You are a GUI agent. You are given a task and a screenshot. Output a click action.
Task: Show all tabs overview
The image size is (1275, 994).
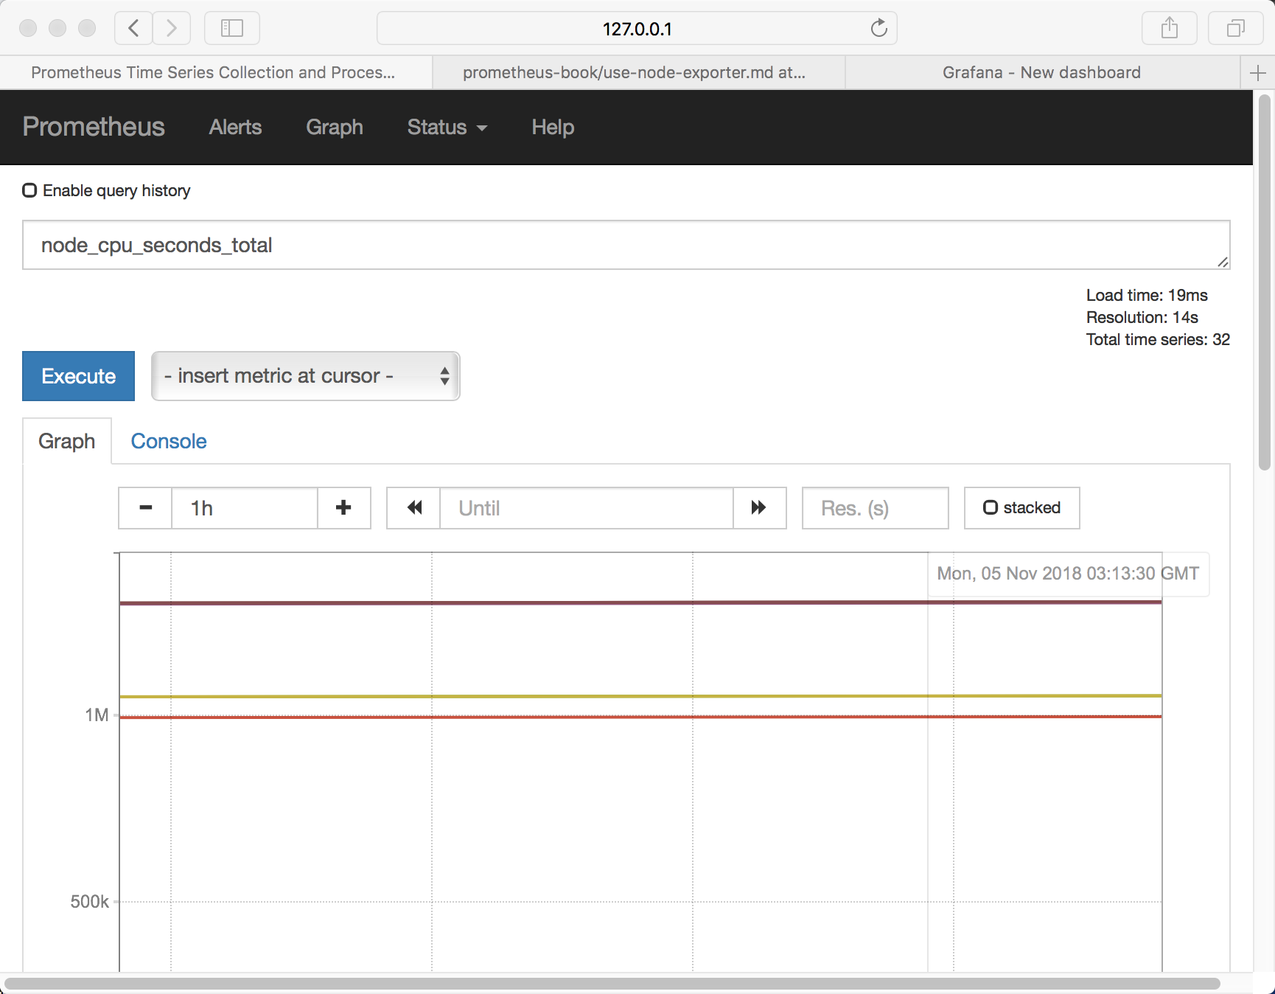[x=1236, y=28]
